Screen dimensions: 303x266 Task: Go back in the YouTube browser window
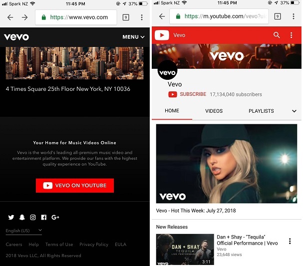[162, 16]
